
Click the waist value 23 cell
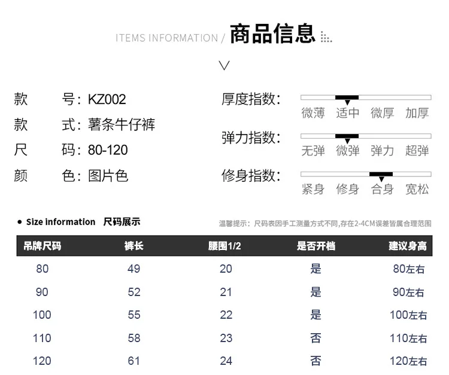click(226, 338)
